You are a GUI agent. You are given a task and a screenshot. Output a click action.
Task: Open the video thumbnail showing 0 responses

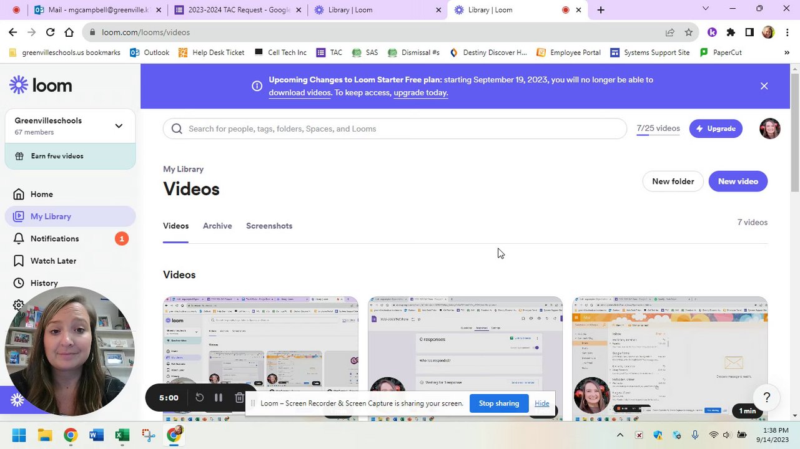point(465,358)
